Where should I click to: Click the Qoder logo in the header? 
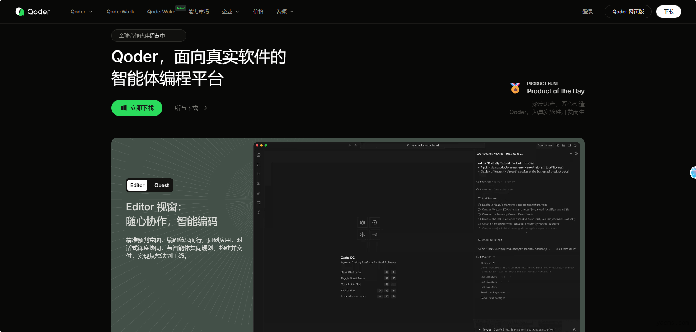coord(33,12)
